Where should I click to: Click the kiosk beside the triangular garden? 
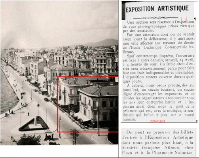pyautogui.click(x=49, y=135)
